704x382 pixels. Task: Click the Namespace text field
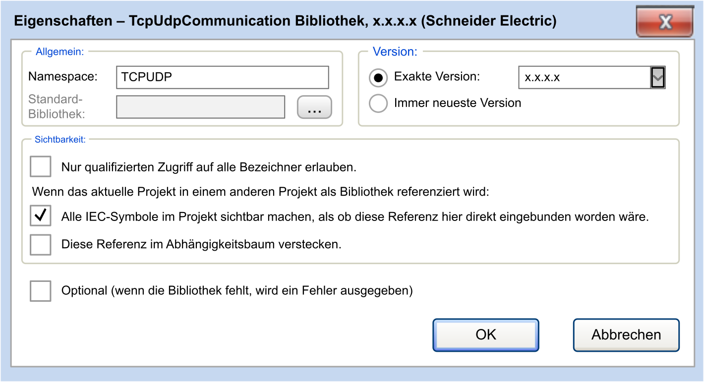point(222,77)
